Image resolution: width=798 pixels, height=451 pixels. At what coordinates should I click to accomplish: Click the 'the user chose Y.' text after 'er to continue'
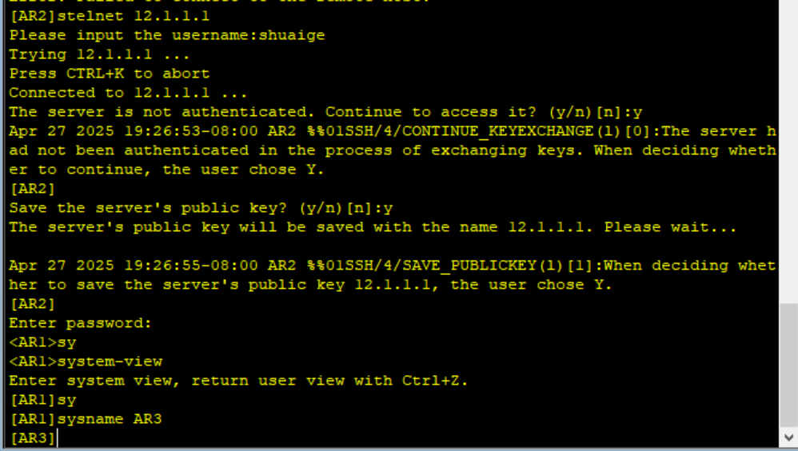(x=243, y=170)
